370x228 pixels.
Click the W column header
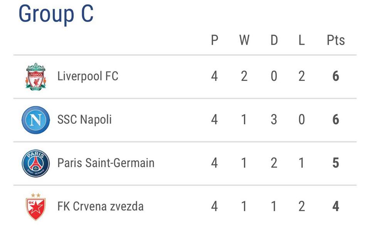(244, 40)
